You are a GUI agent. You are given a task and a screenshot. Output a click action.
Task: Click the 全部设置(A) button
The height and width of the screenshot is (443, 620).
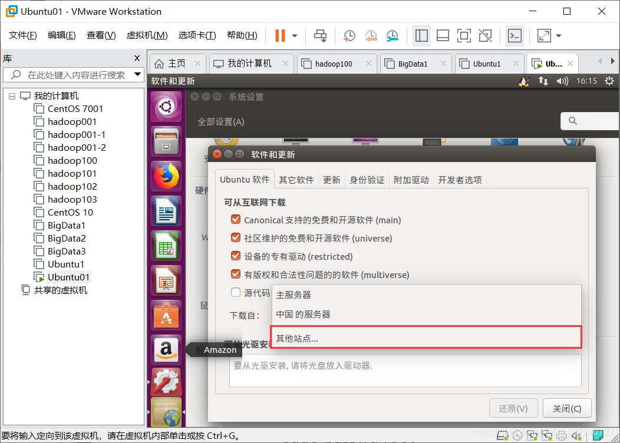(x=220, y=122)
